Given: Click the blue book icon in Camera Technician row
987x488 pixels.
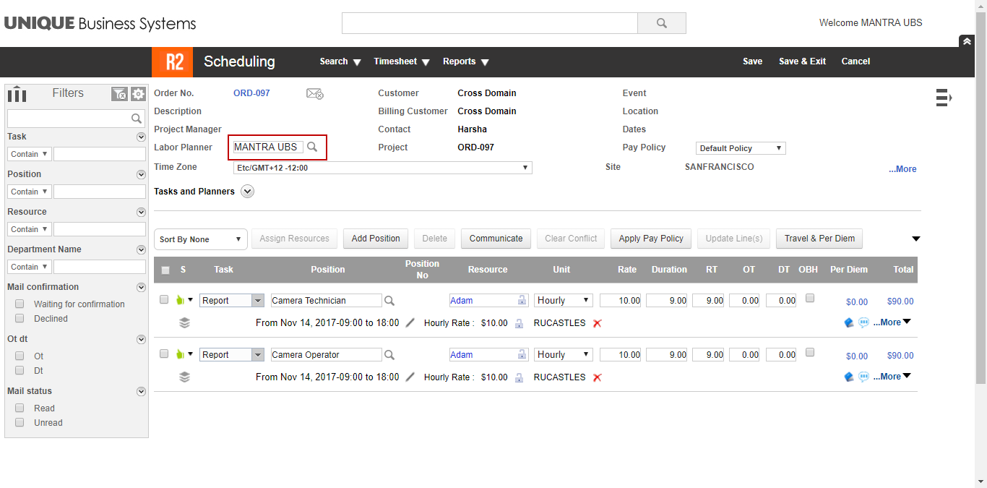Looking at the screenshot, I should 848,322.
